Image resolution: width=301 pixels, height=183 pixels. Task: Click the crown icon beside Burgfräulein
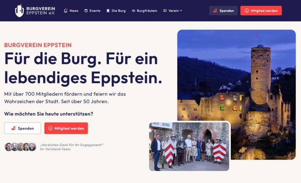click(133, 11)
